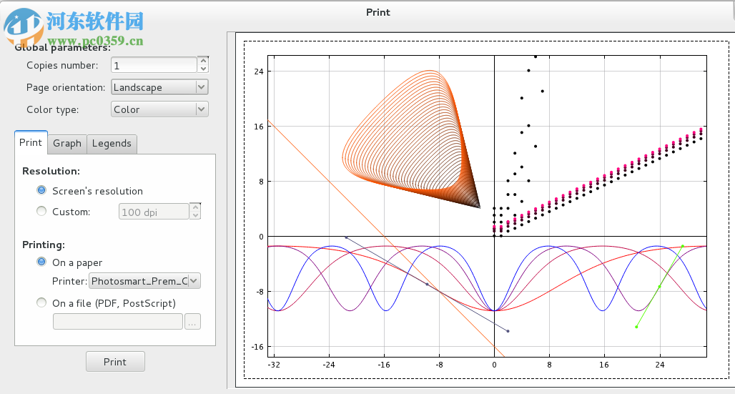735x394 pixels.
Task: Click the file browse "..." button
Action: pyautogui.click(x=192, y=322)
